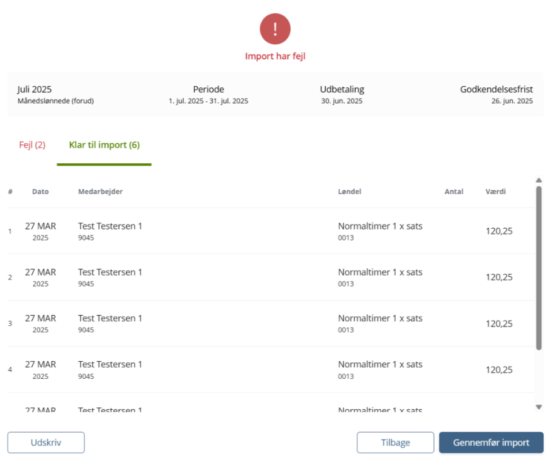Click the Medarbejder column header
This screenshot has height=468, width=559.
[x=100, y=191]
